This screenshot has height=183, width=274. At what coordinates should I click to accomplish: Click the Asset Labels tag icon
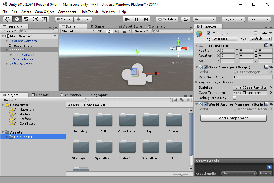point(269,167)
